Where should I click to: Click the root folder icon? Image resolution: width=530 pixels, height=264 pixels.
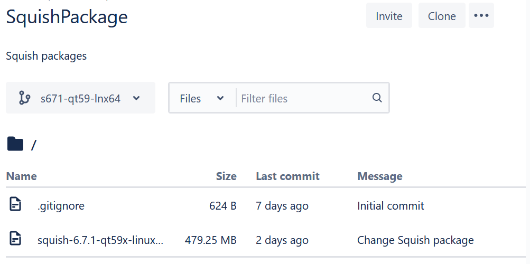point(15,144)
